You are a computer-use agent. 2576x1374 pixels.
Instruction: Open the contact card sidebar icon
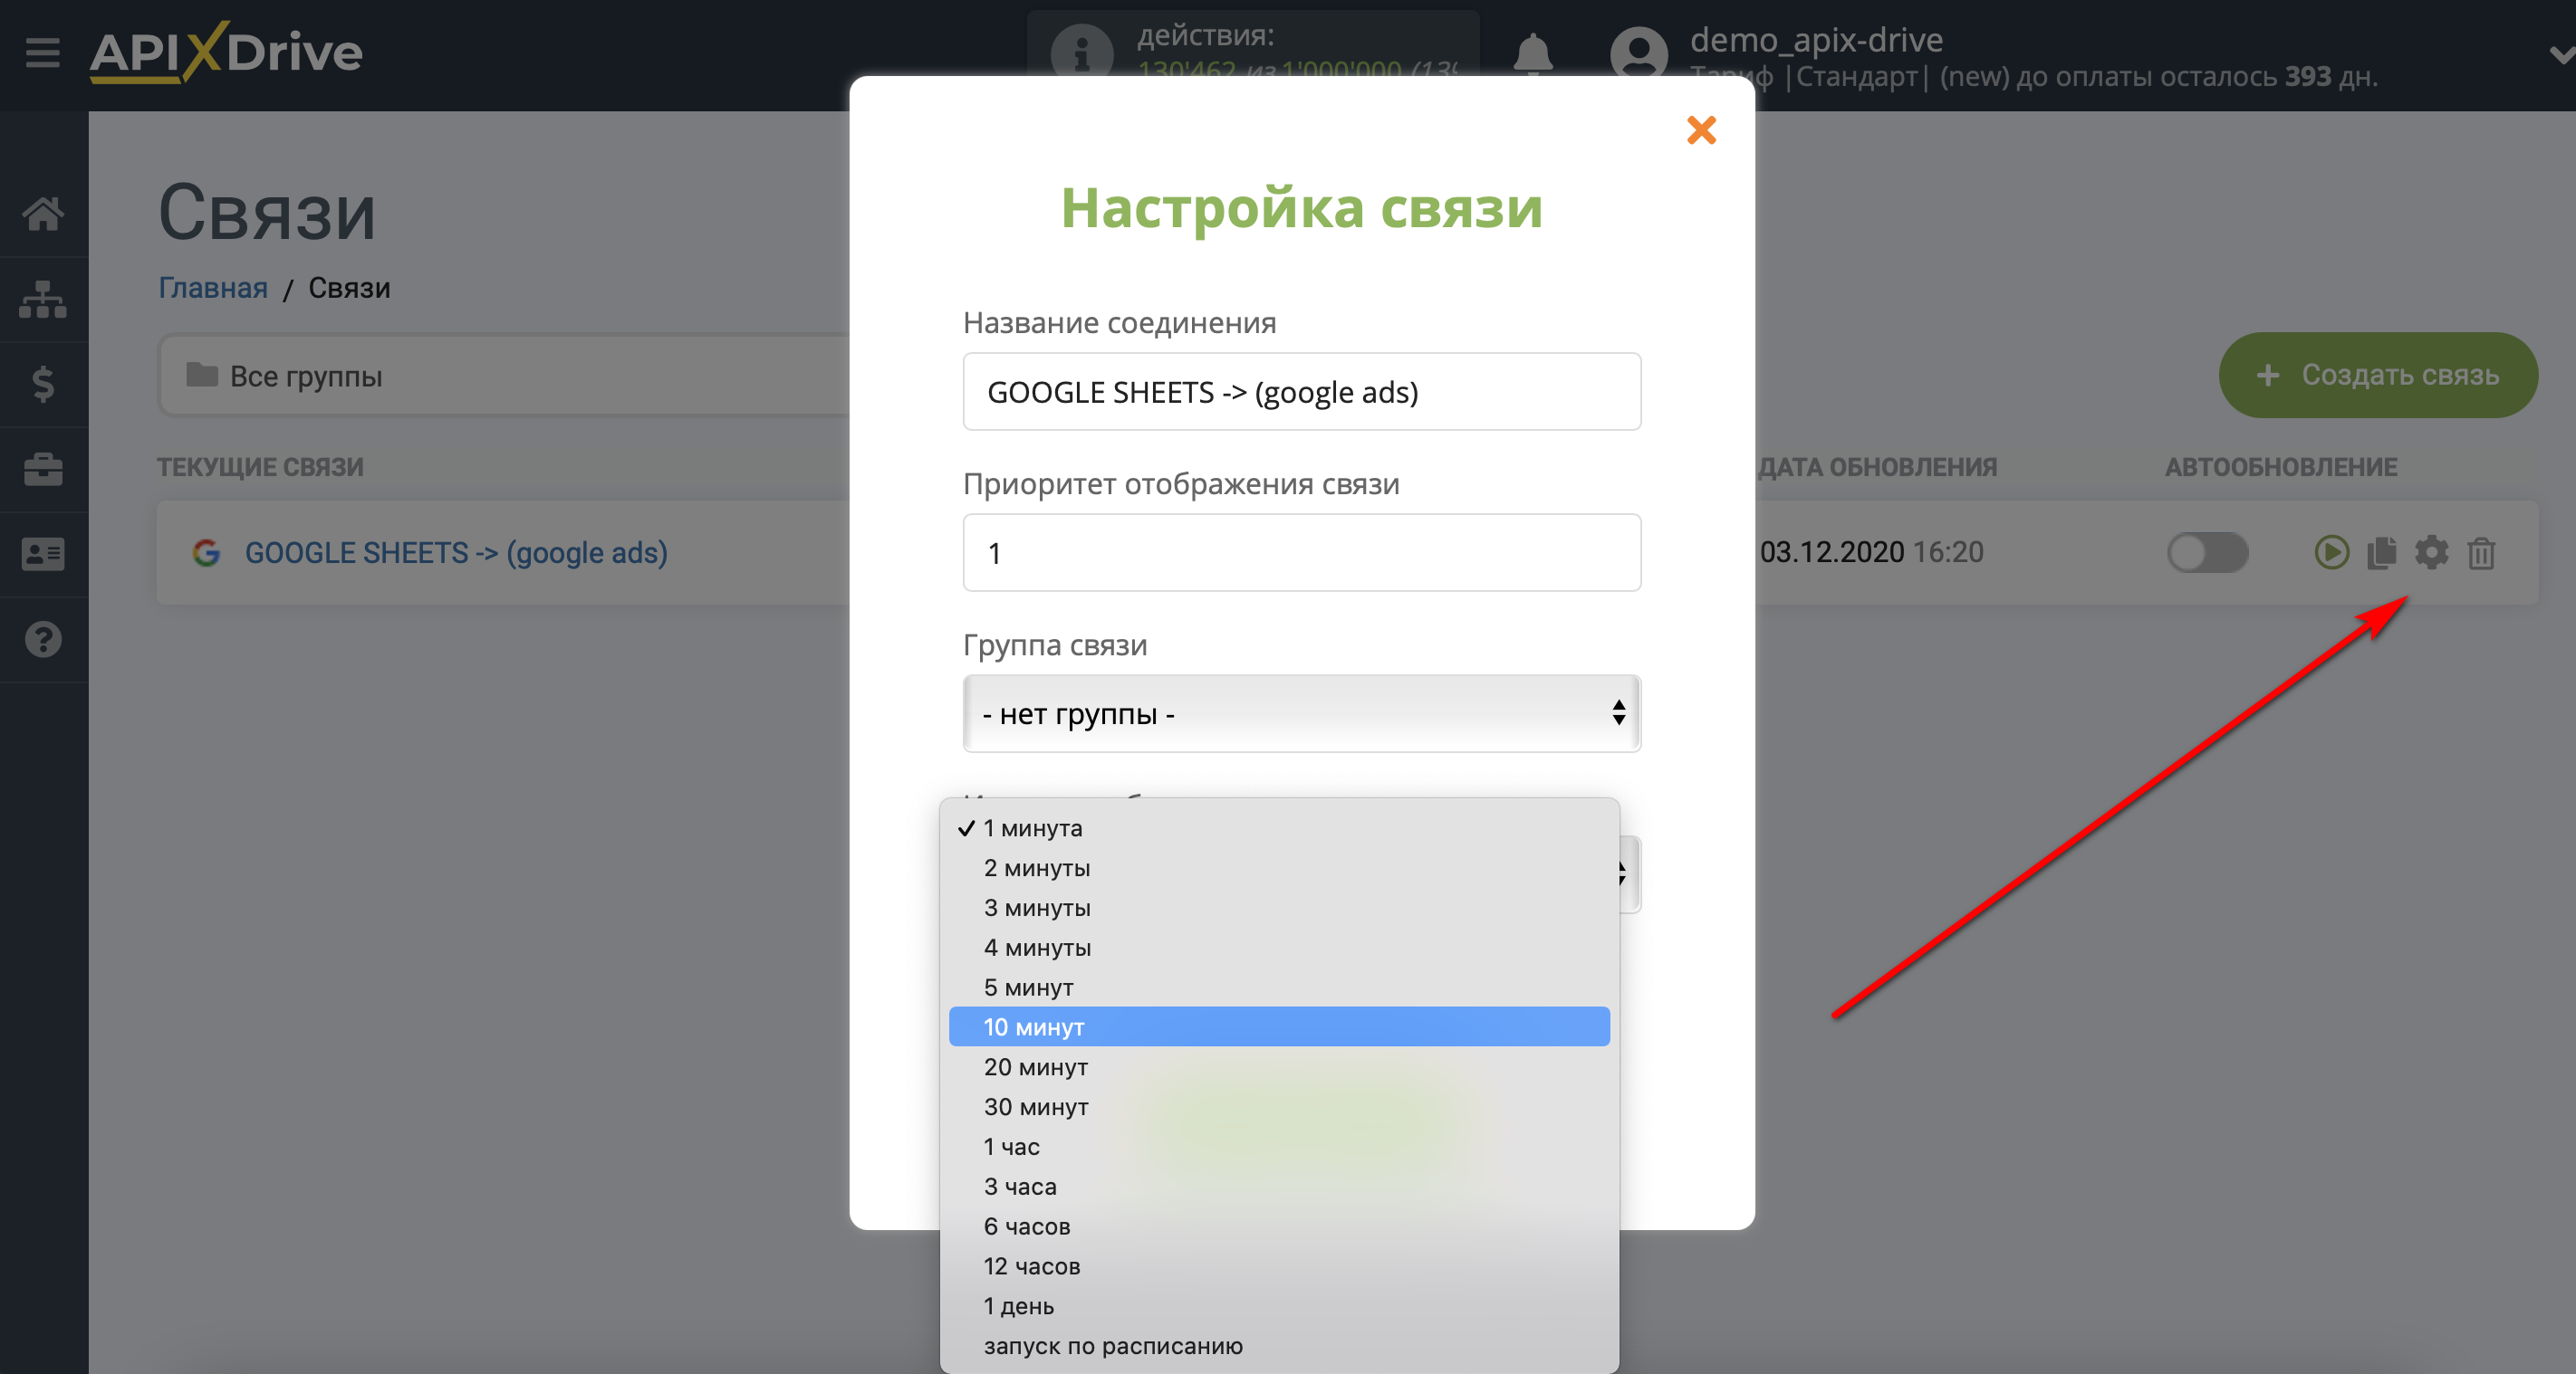pyautogui.click(x=43, y=554)
